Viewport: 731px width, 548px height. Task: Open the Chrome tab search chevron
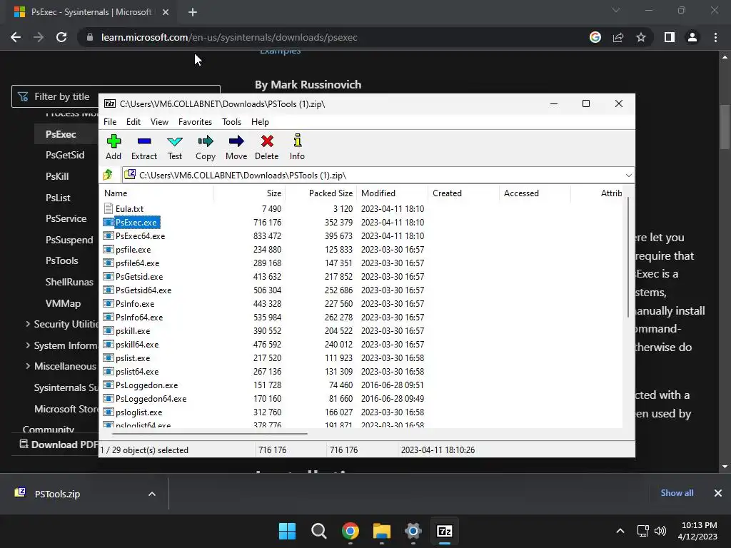(x=616, y=10)
